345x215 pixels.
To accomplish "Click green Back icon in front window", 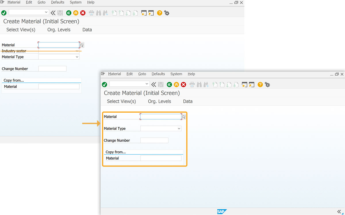I will click(x=169, y=85).
